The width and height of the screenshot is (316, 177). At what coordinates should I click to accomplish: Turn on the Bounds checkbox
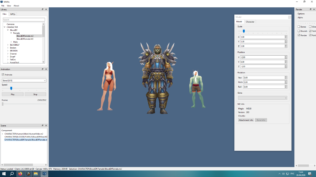click(299, 31)
